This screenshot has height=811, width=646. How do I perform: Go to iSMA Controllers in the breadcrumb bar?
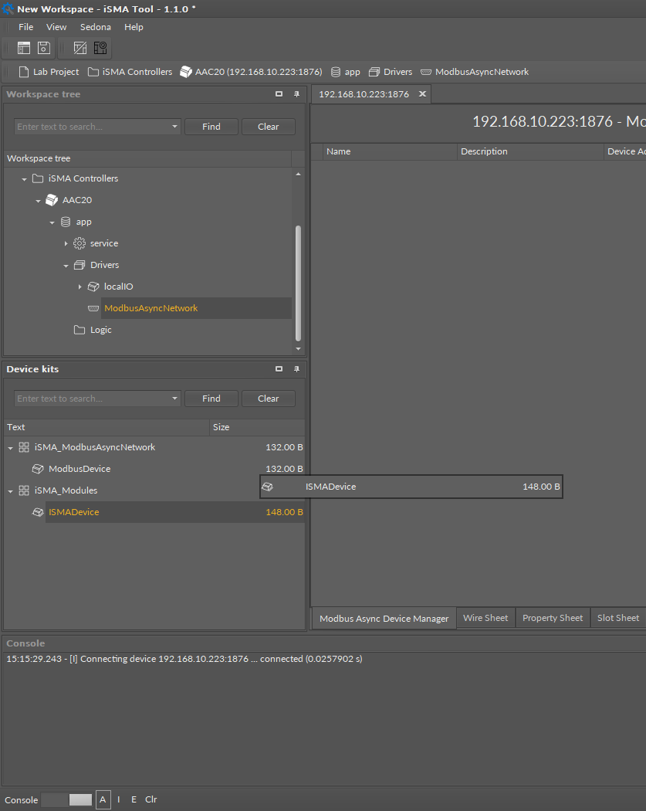(130, 72)
